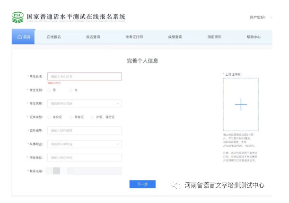Expand the 用户您好 account dropdown
The width and height of the screenshot is (289, 203).
[x=261, y=18]
